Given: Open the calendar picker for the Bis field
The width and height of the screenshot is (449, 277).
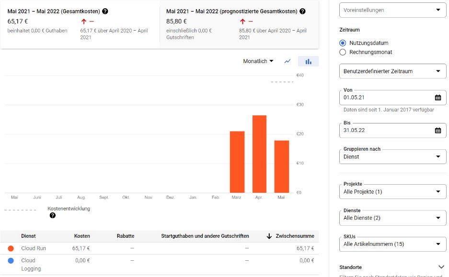Looking at the screenshot, I should (x=439, y=130).
